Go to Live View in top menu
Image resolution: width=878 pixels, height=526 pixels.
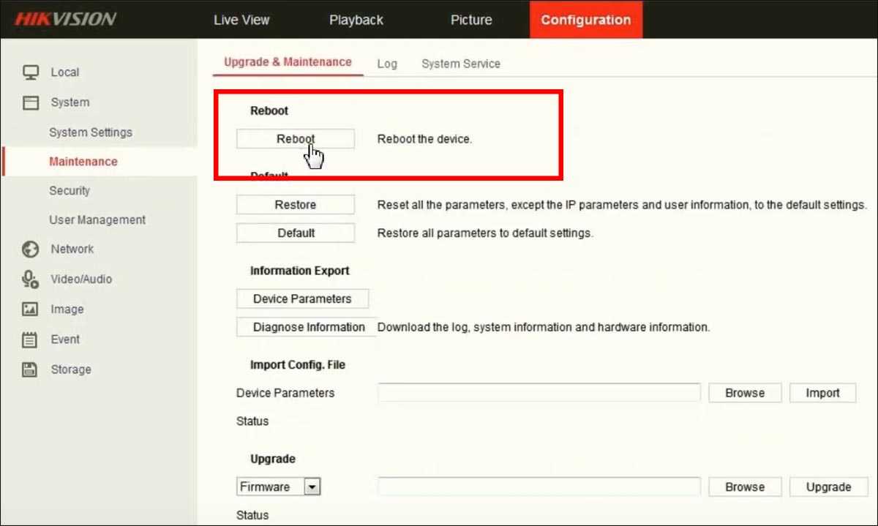241,20
